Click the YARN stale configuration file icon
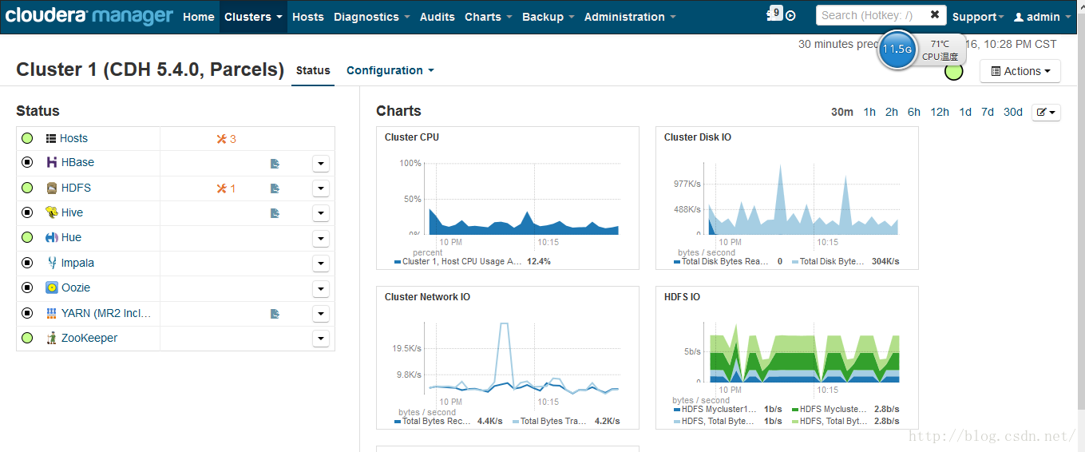This screenshot has width=1085, height=452. [275, 314]
